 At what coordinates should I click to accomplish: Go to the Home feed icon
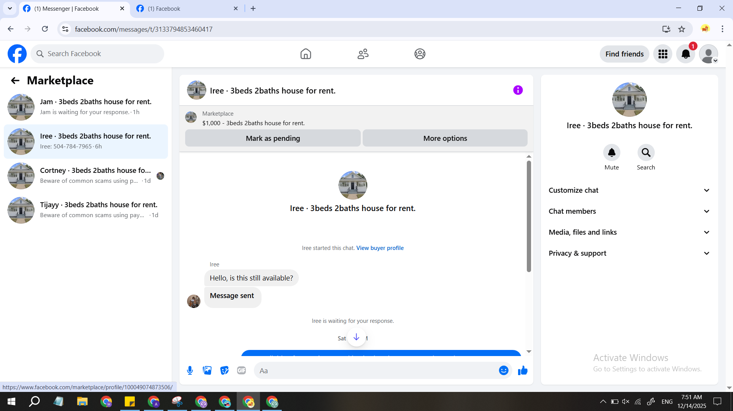pyautogui.click(x=306, y=54)
